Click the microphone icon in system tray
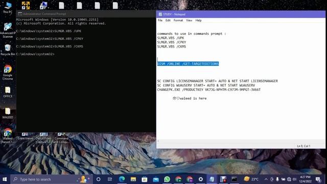 click(x=277, y=179)
